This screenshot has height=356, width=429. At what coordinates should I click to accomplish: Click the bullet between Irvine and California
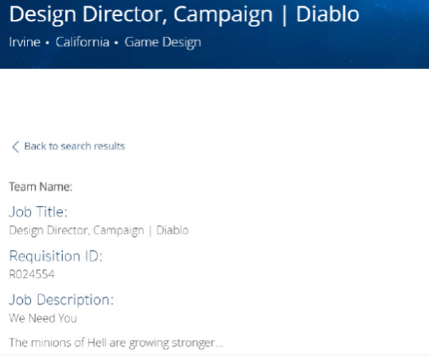coord(48,43)
